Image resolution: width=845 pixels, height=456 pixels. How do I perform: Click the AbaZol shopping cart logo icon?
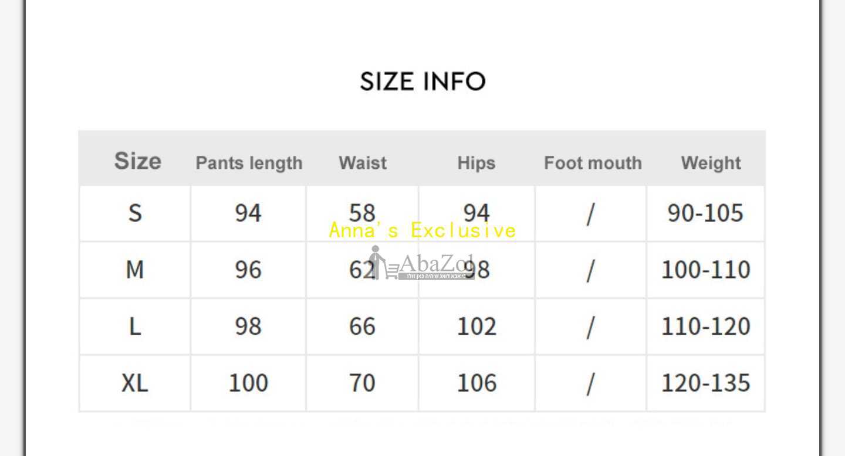pyautogui.click(x=383, y=263)
